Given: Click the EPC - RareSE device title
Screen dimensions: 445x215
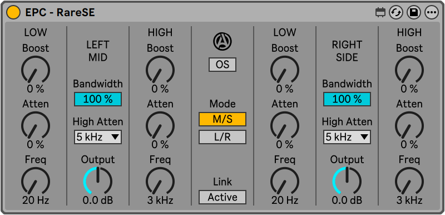Looking at the screenshot, I should (x=60, y=12).
